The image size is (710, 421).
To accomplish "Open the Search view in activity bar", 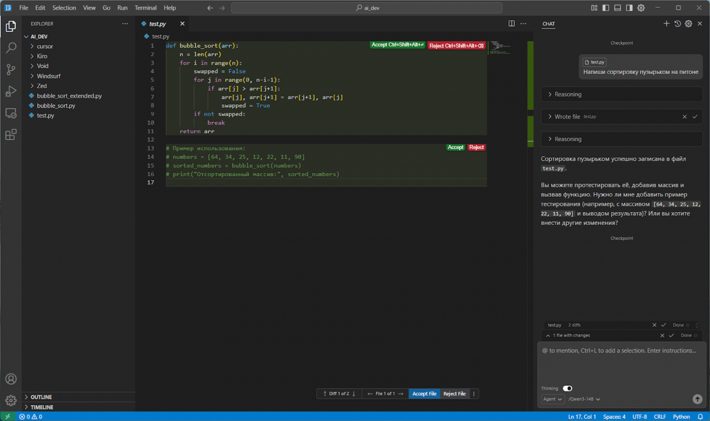I will [x=11, y=48].
